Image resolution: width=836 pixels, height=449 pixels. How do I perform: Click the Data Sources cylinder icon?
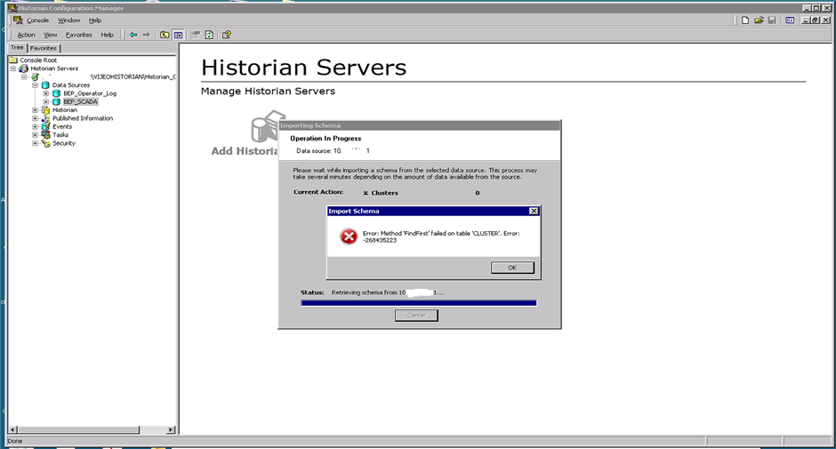click(45, 85)
